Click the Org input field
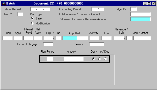 click(x=48, y=38)
